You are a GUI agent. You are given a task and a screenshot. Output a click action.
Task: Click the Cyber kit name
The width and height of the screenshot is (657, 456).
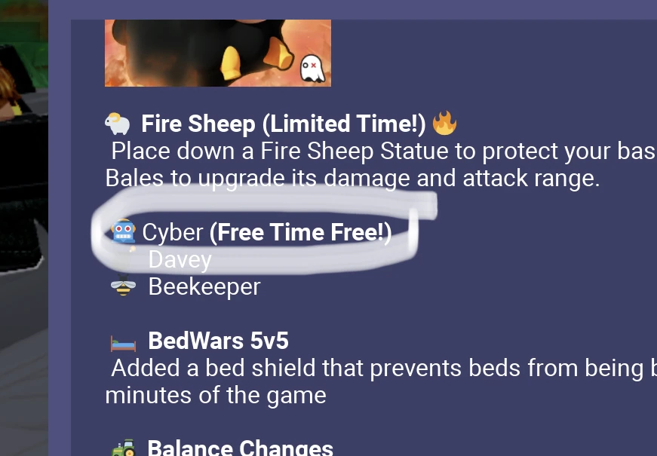[173, 232]
